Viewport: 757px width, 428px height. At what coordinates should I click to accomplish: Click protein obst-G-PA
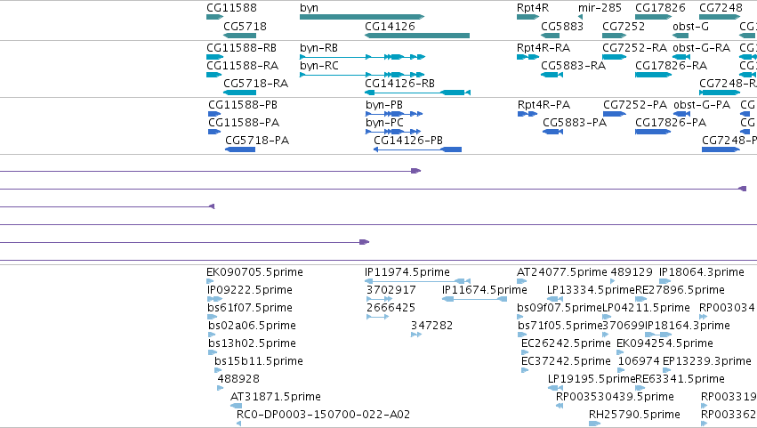pyautogui.click(x=702, y=105)
